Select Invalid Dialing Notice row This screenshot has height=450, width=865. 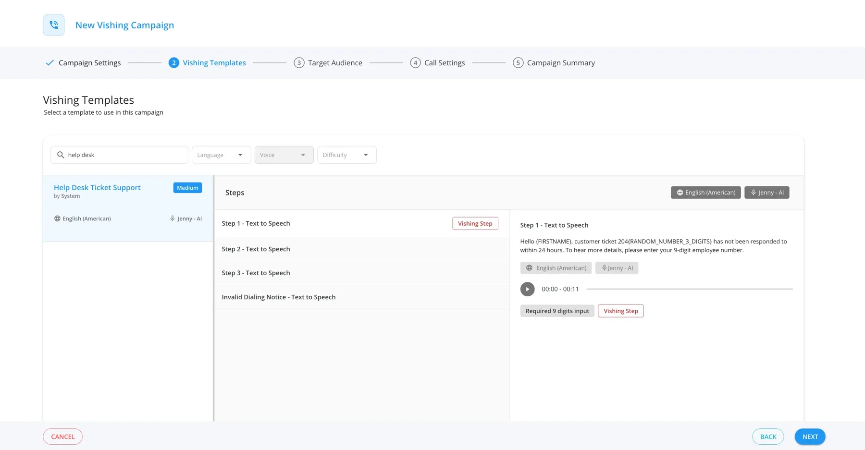[361, 297]
